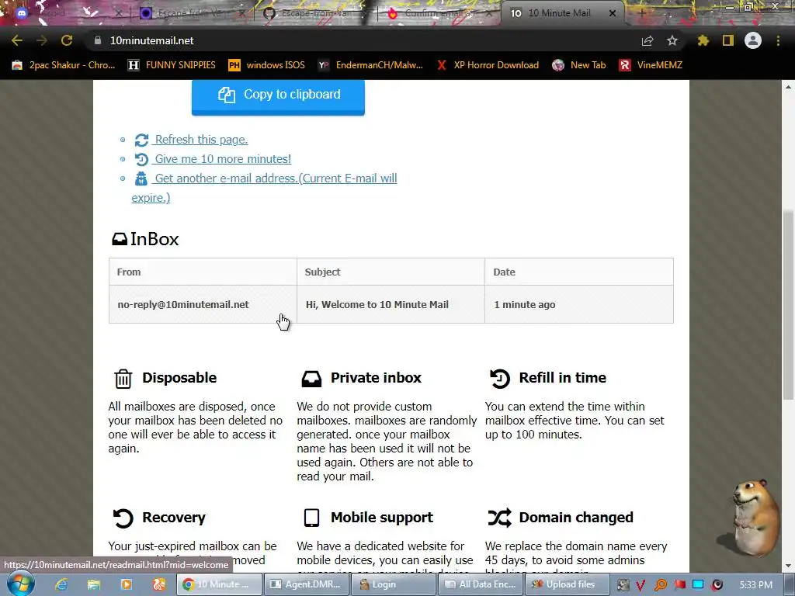Click the page vertical scrollbar thumb
Image resolution: width=795 pixels, height=596 pixels.
(x=789, y=305)
